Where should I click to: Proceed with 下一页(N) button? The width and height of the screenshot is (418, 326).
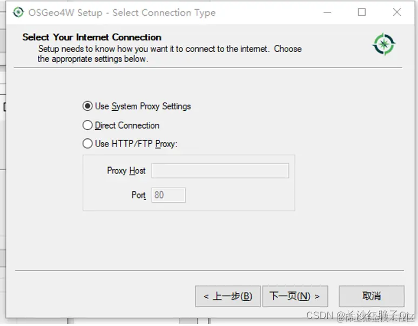295,296
